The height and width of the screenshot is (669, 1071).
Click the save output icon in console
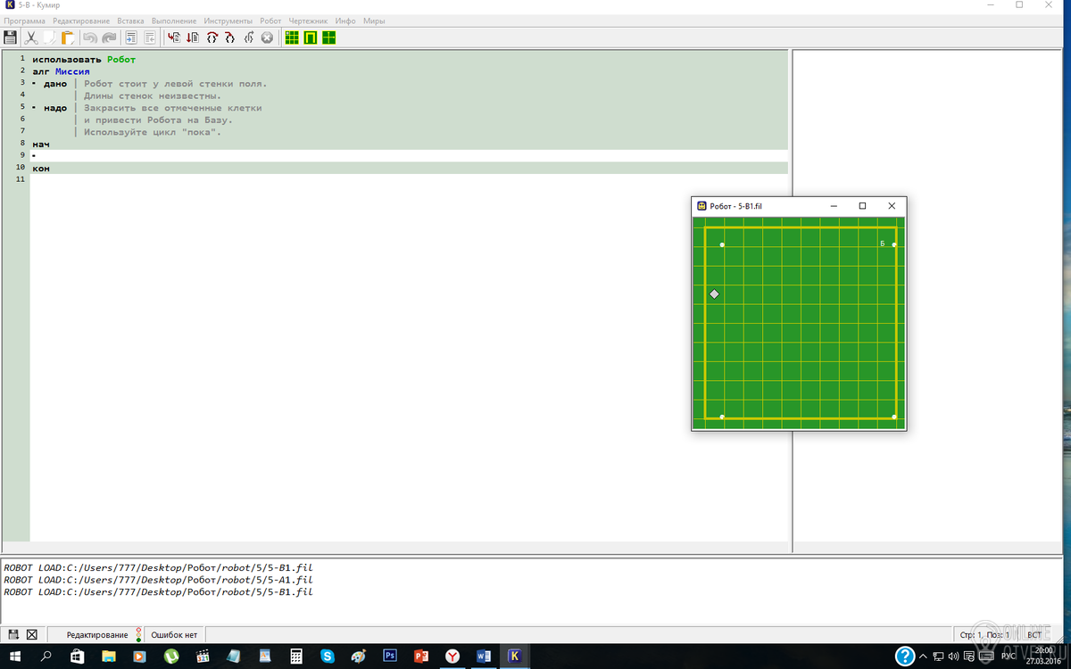click(x=13, y=634)
